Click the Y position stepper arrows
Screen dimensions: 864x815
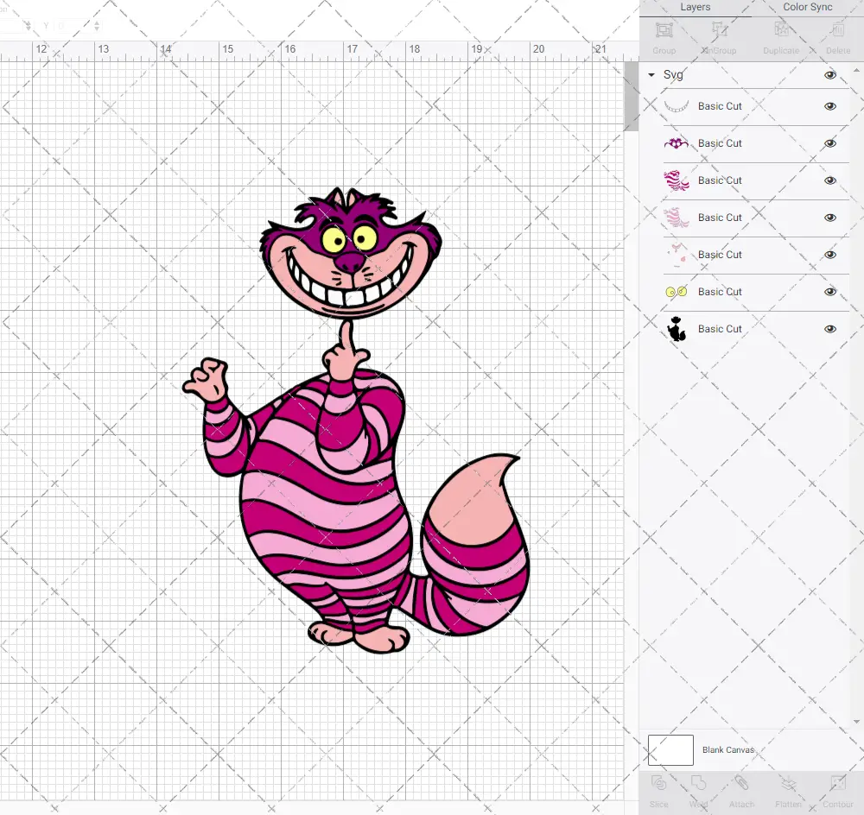tap(97, 25)
